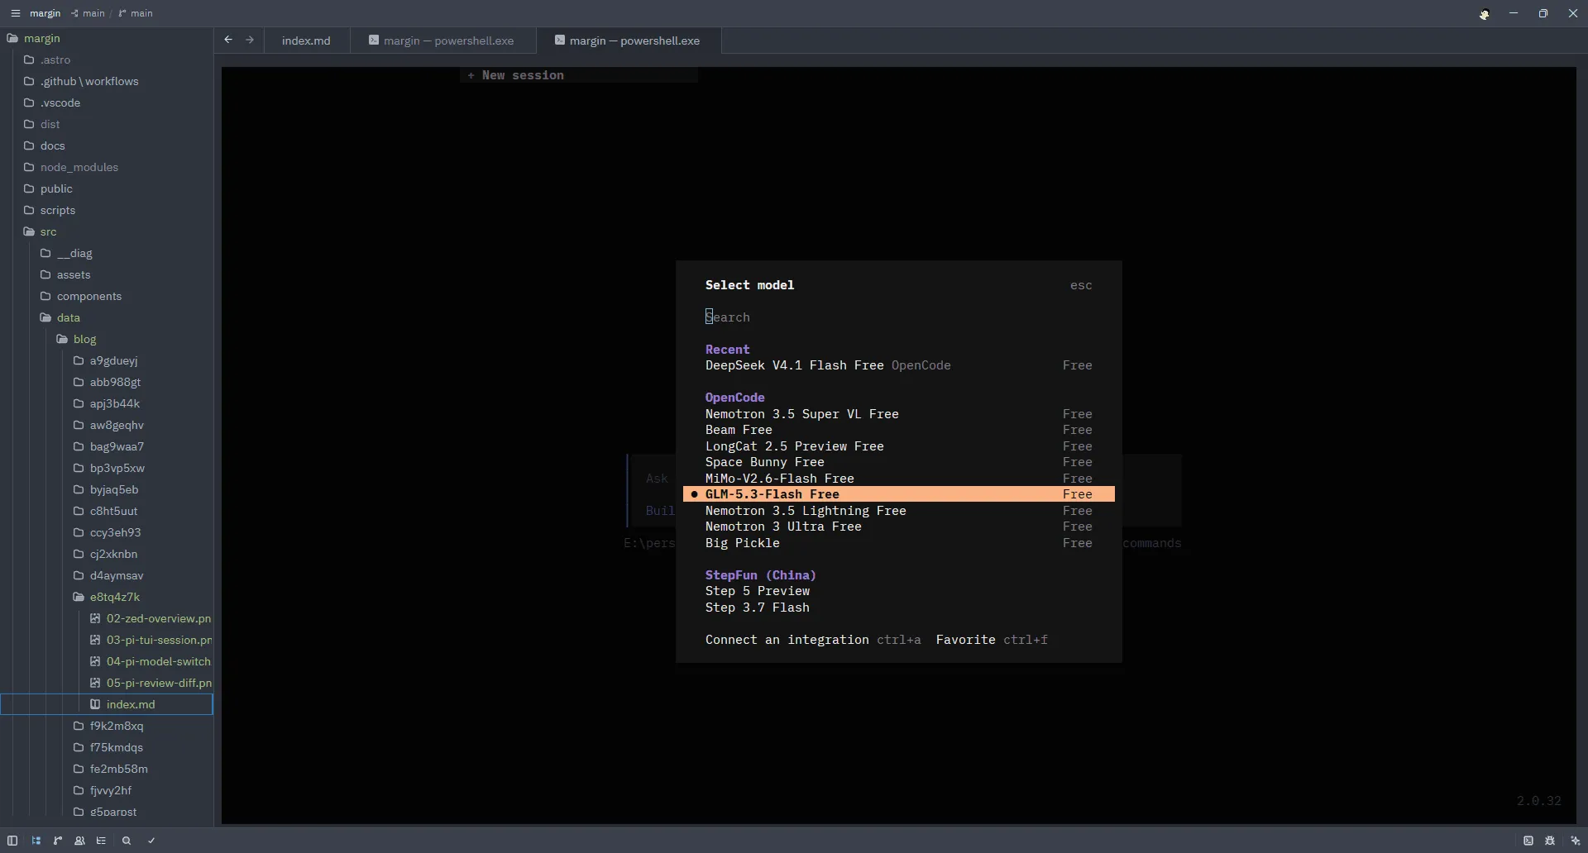Screen dimensions: 1588x853
Task: Select Nemotron 3.5 Super VL Free model
Action: (898, 414)
